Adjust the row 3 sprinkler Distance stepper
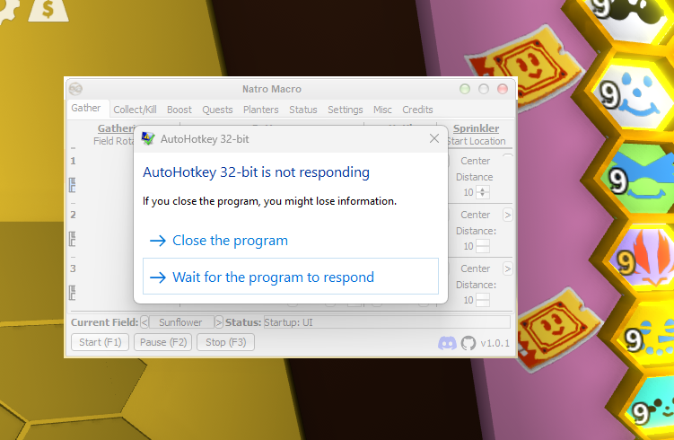The image size is (674, 440). 483,300
